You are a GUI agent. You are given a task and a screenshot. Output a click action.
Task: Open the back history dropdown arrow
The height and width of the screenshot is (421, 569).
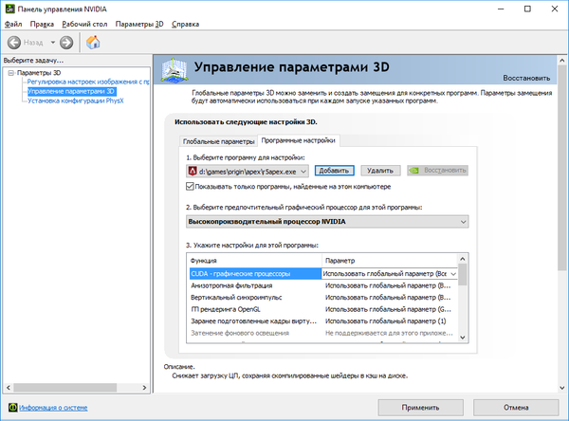pyautogui.click(x=52, y=43)
